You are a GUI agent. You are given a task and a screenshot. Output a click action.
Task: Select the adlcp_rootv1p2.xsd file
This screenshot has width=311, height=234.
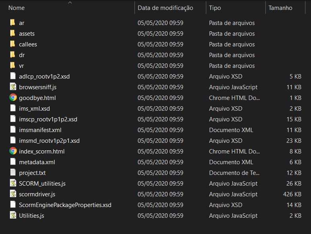point(44,77)
